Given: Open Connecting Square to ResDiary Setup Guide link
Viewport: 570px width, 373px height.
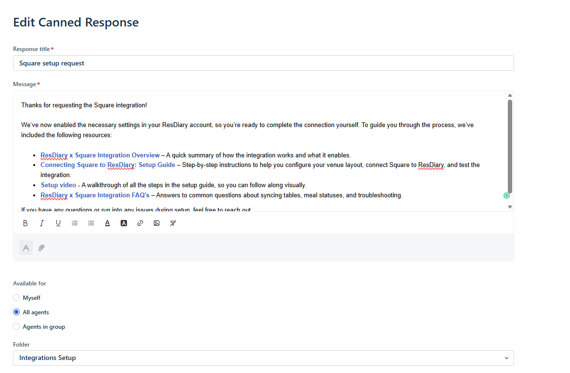Looking at the screenshot, I should (107, 165).
